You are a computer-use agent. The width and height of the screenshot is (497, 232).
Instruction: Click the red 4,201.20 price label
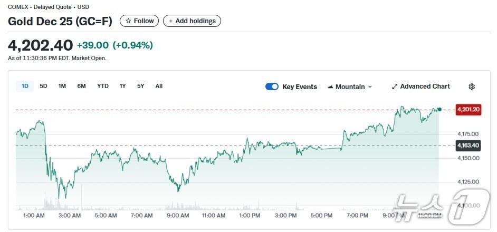(x=468, y=110)
